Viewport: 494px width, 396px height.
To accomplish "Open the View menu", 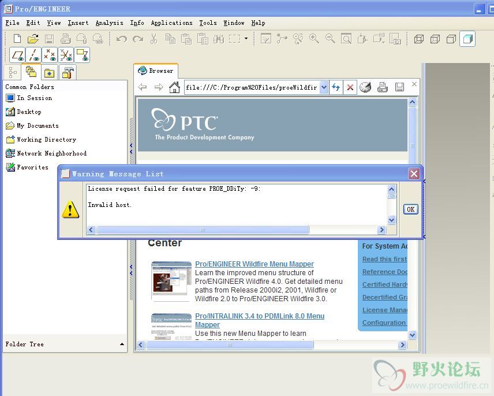I will click(x=54, y=23).
